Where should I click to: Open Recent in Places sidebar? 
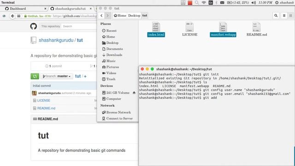click(109, 30)
